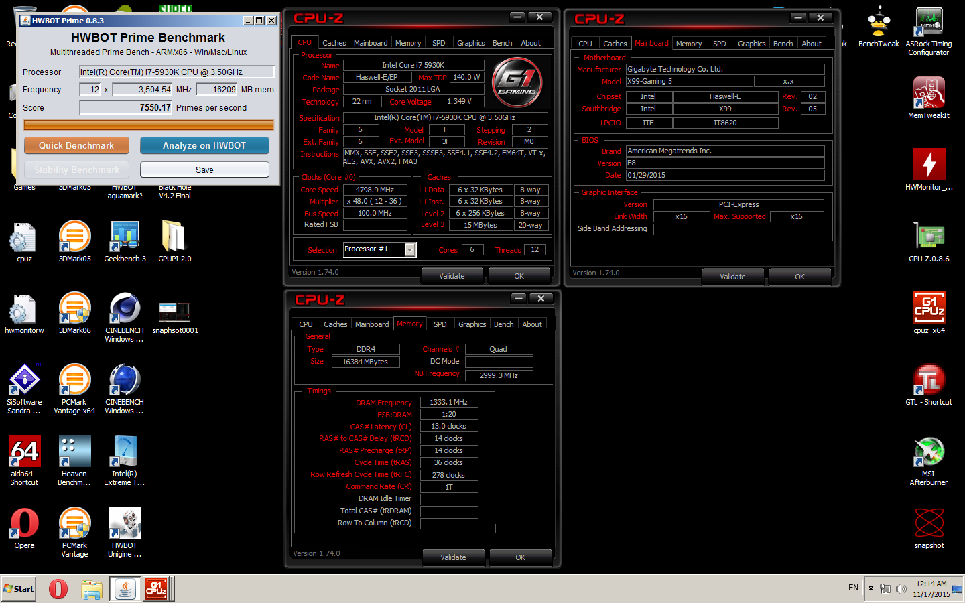Open Bench tab in top-left CPU-Z
Screen dimensions: 965x603
[502, 43]
